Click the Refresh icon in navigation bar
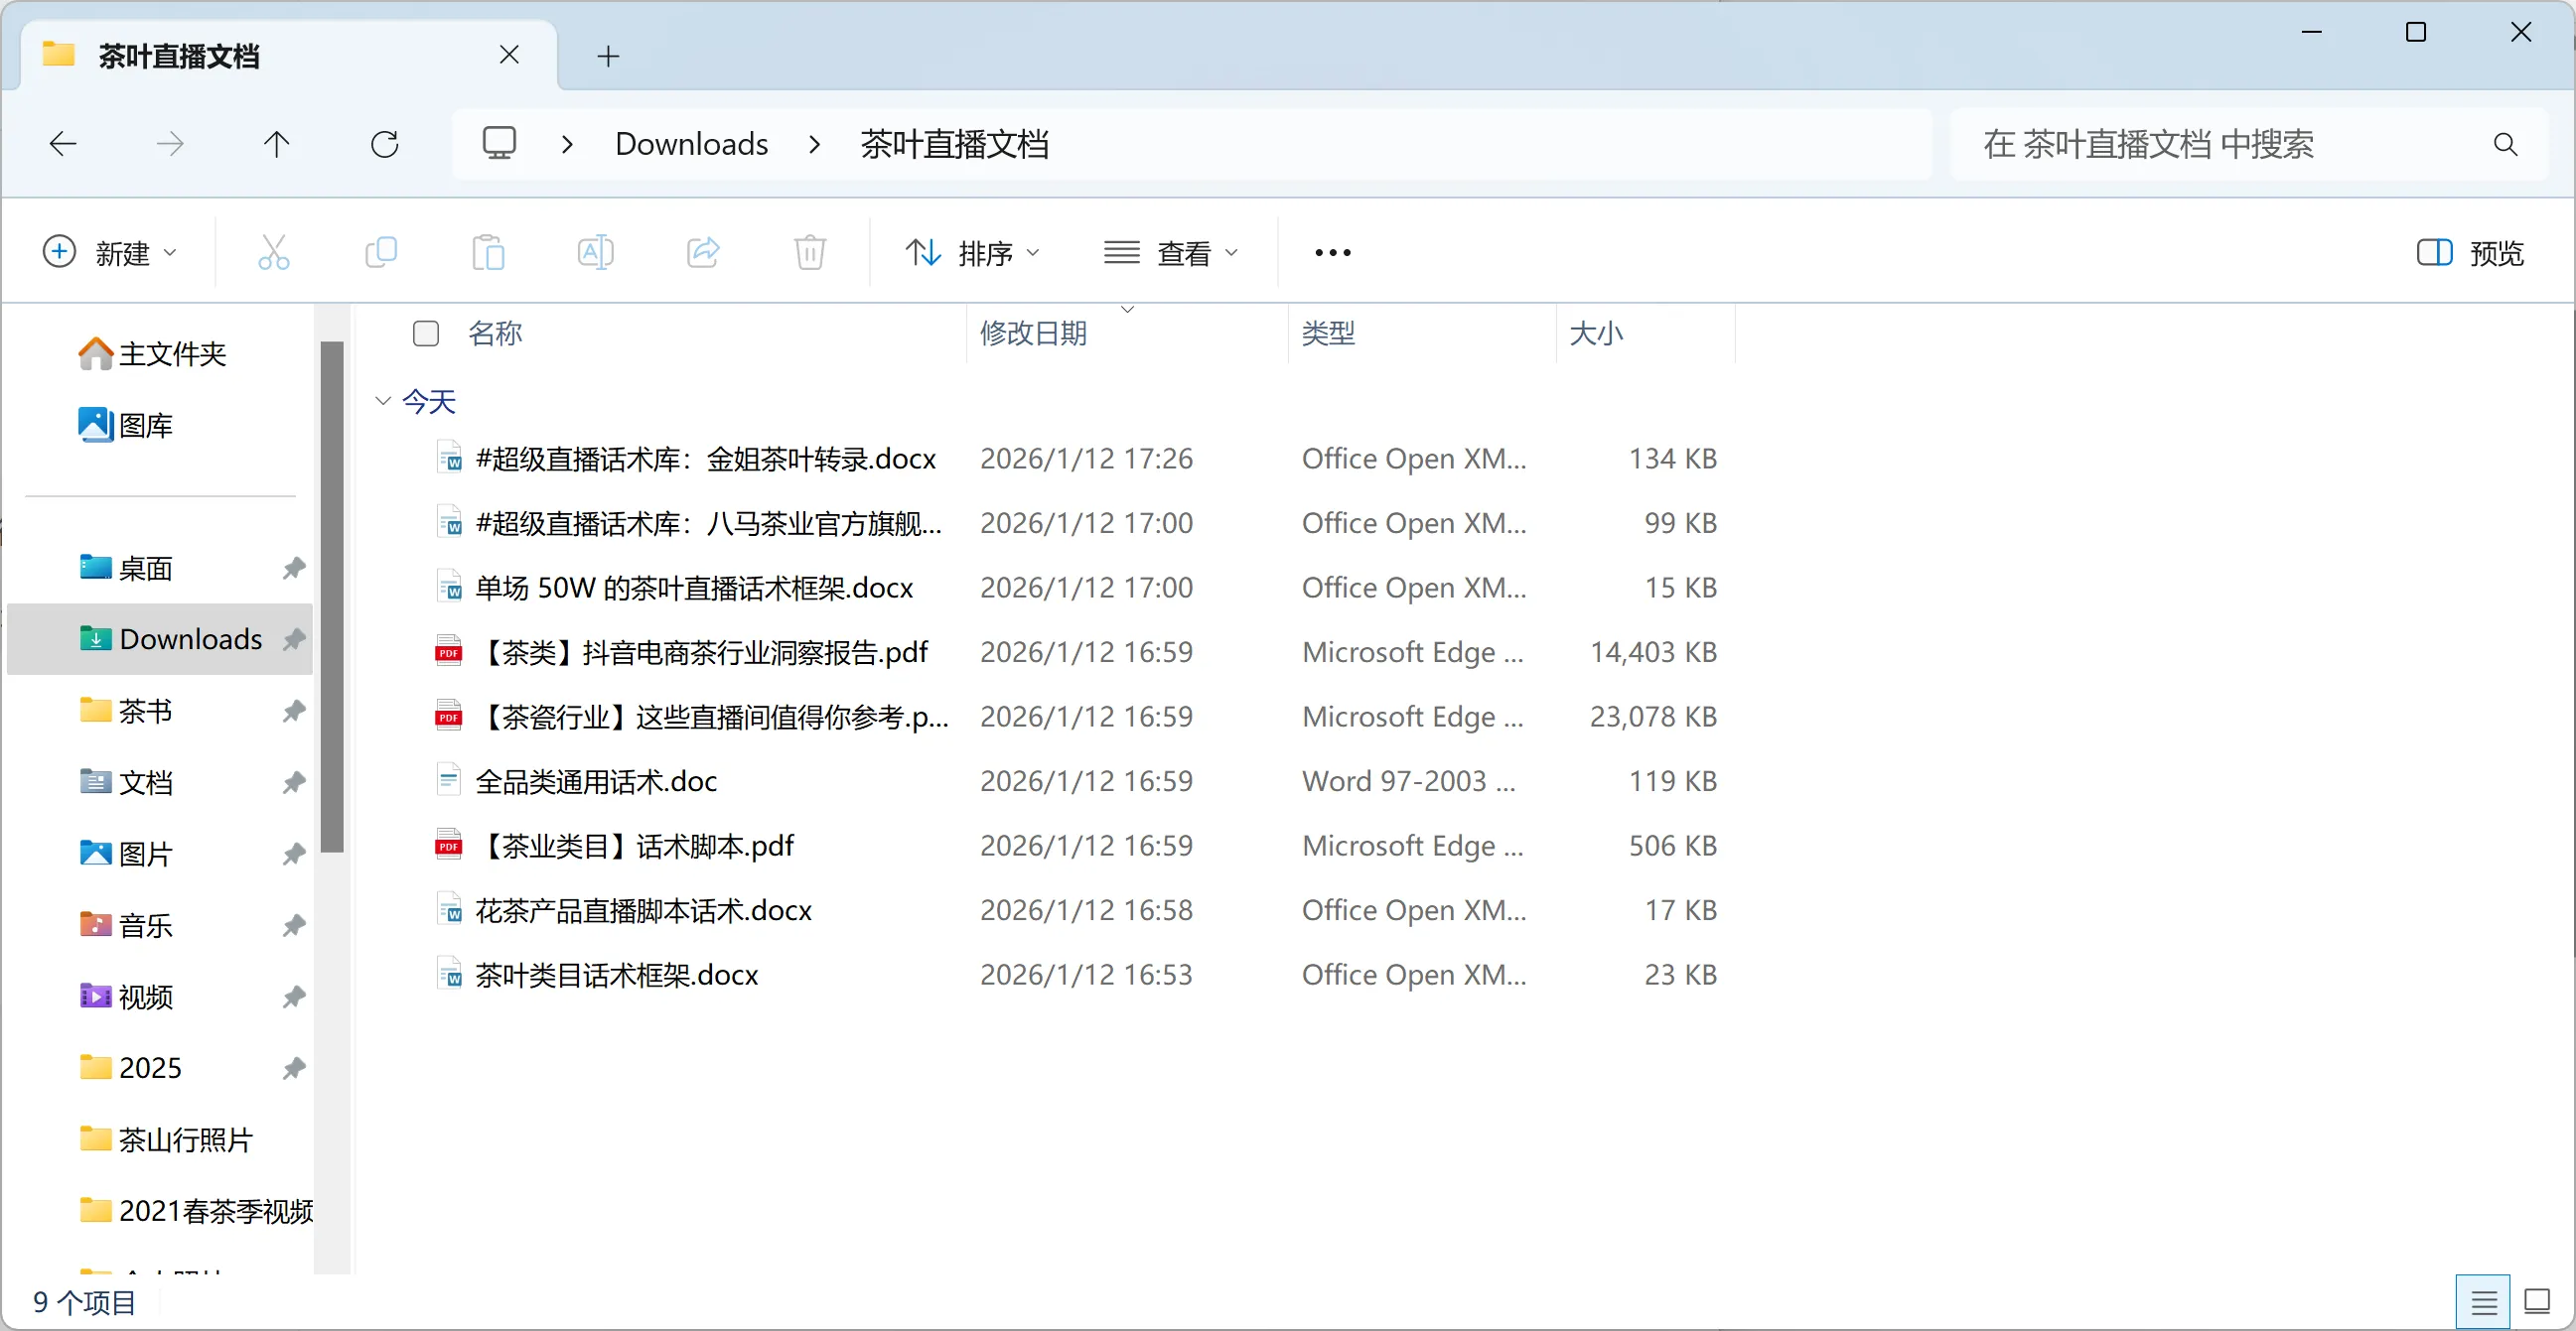2576x1331 pixels. [385, 144]
